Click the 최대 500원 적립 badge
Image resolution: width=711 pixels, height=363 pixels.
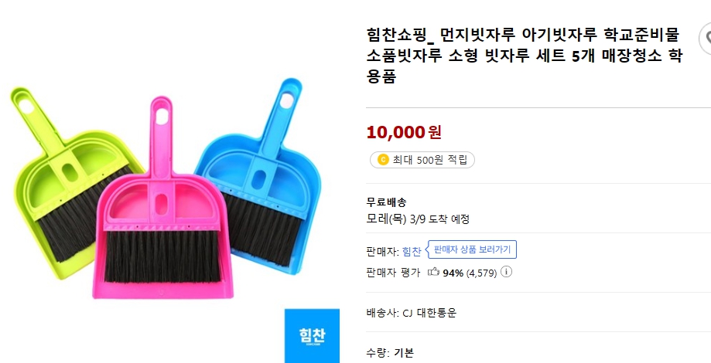click(422, 160)
